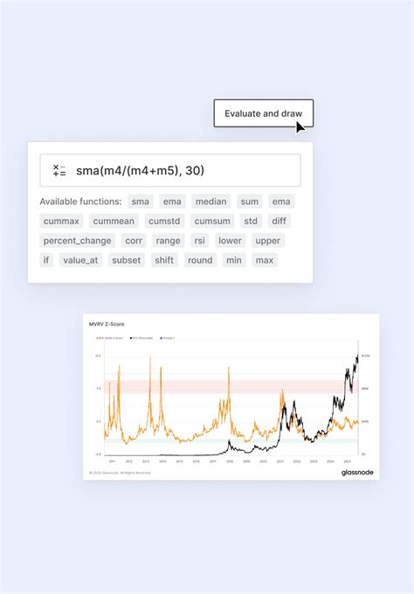
Task: Click the MVRV Z-Score chart title
Action: [107, 324]
